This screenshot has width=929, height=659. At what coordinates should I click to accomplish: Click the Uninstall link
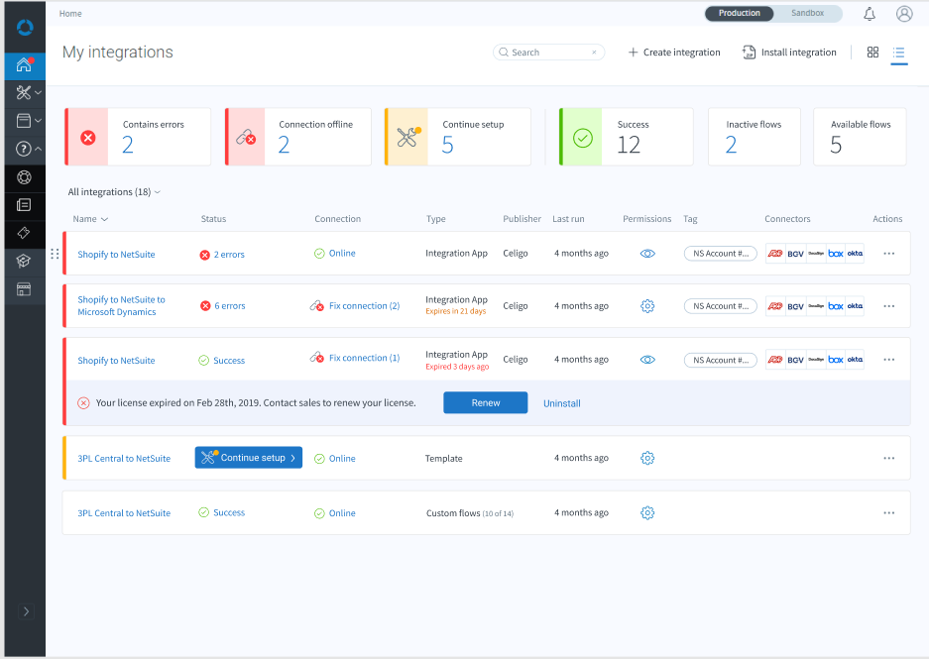point(562,403)
